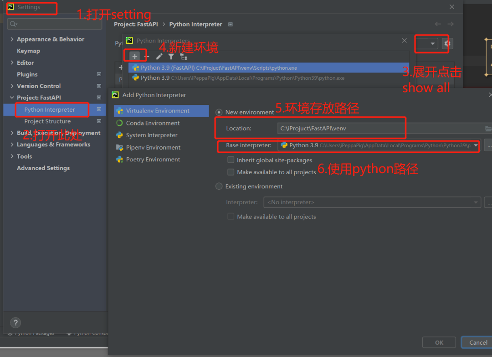492x357 pixels.
Task: Click the search icon in Settings search box
Action: tap(14, 24)
